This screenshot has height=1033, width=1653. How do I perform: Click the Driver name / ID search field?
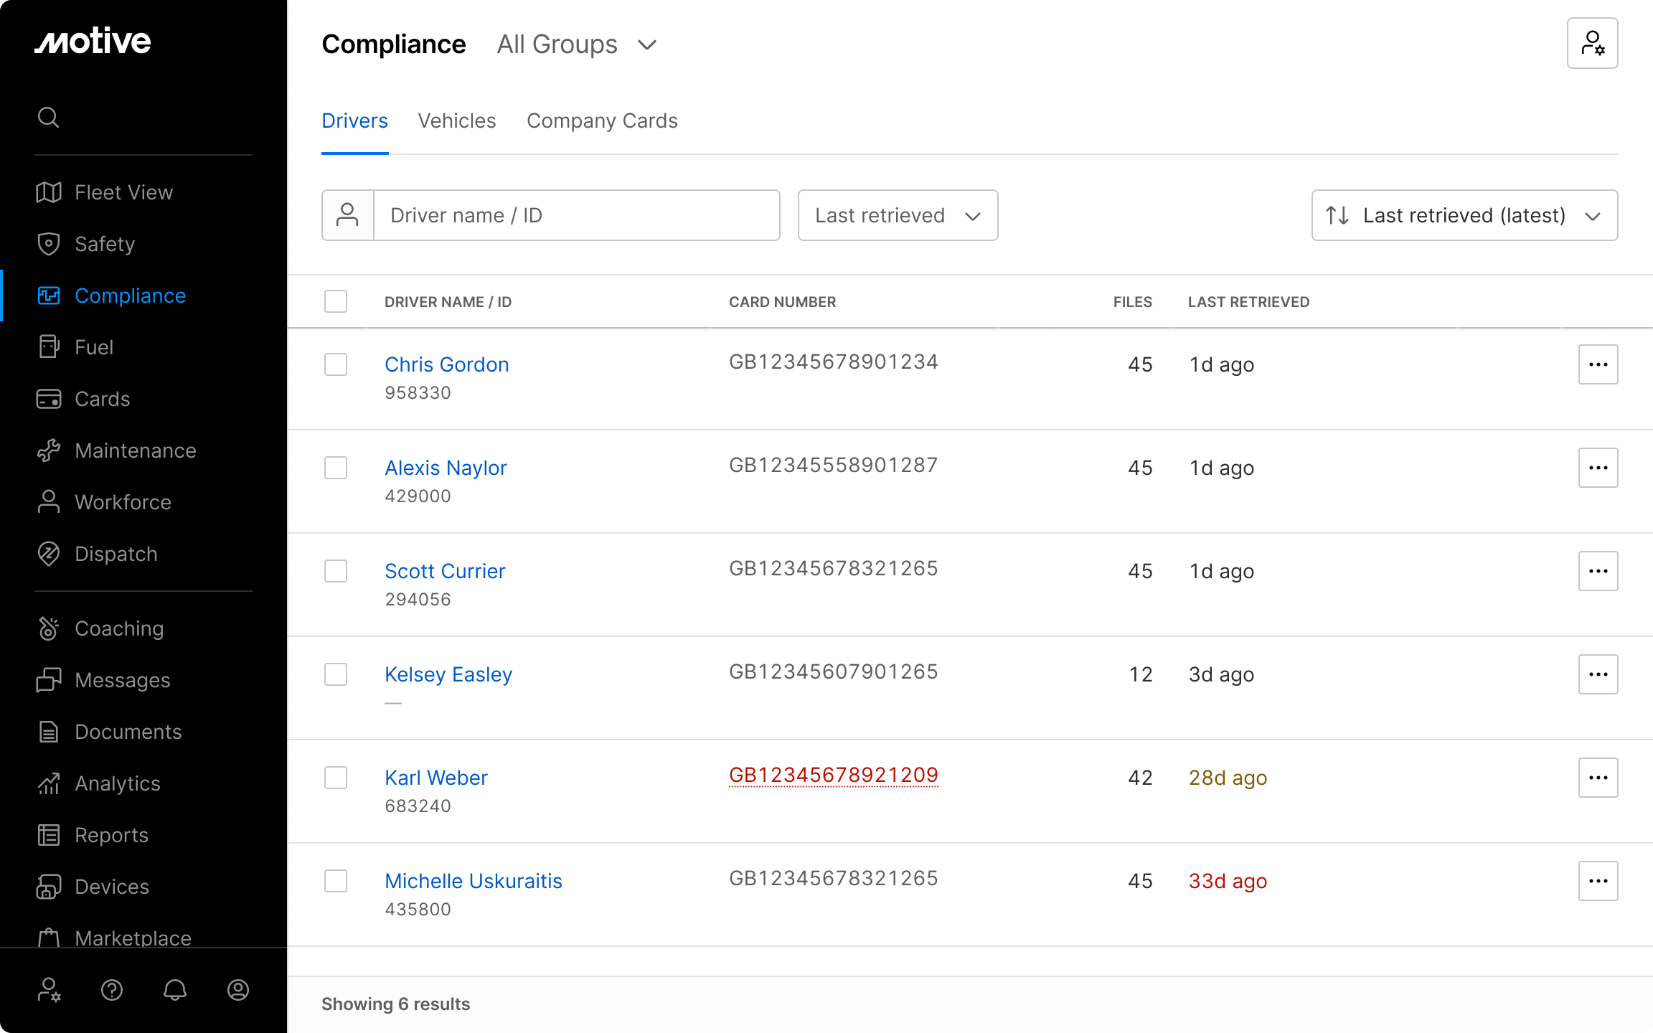point(577,215)
